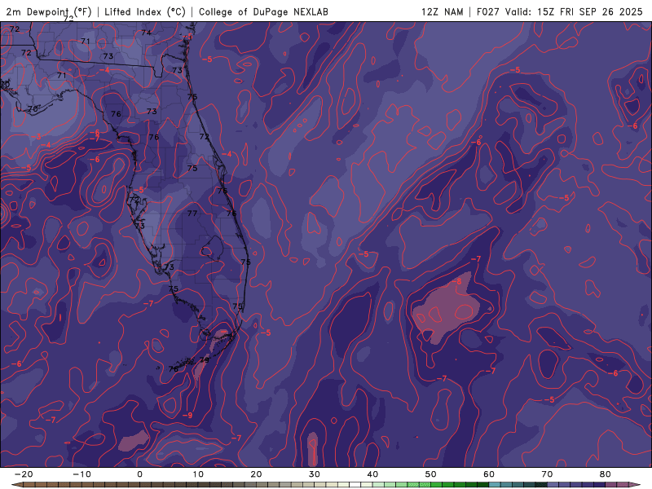Click the 77 dewpoint value in central Florida

pyautogui.click(x=192, y=214)
